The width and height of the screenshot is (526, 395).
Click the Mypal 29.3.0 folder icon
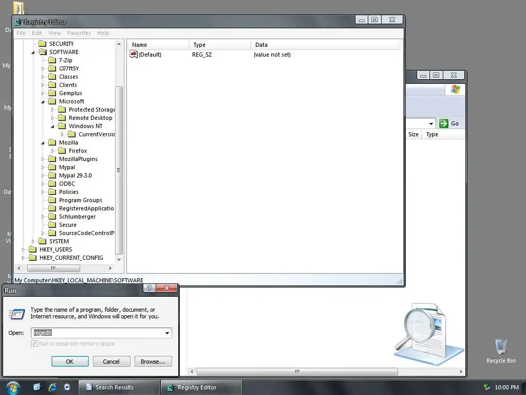coord(52,175)
